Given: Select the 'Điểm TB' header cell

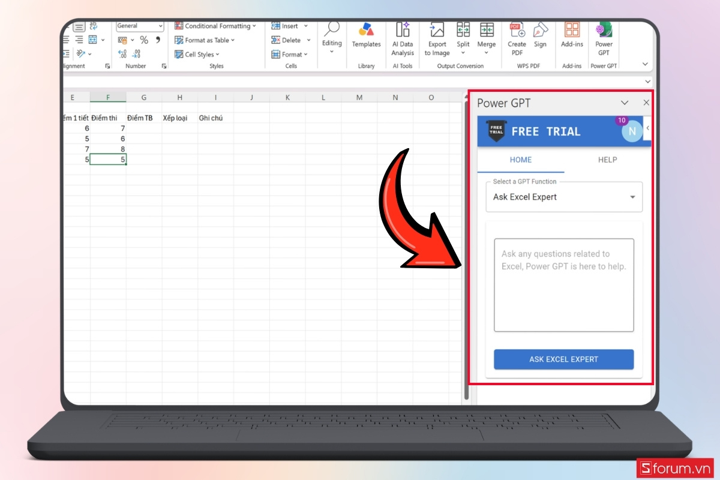Looking at the screenshot, I should pyautogui.click(x=144, y=118).
